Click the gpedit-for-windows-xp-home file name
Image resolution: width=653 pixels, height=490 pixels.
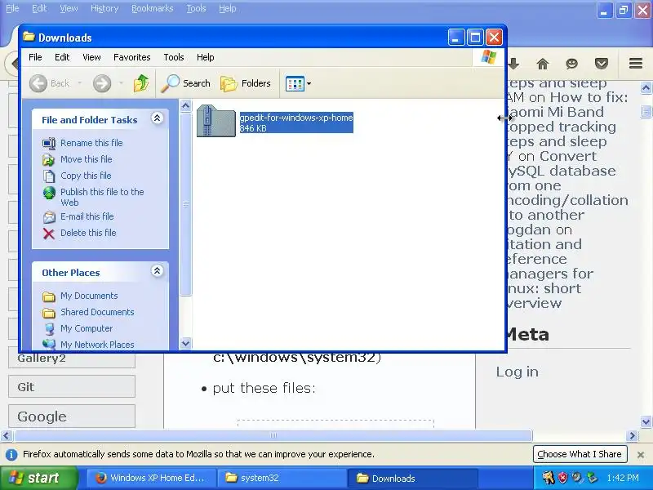[x=296, y=118]
